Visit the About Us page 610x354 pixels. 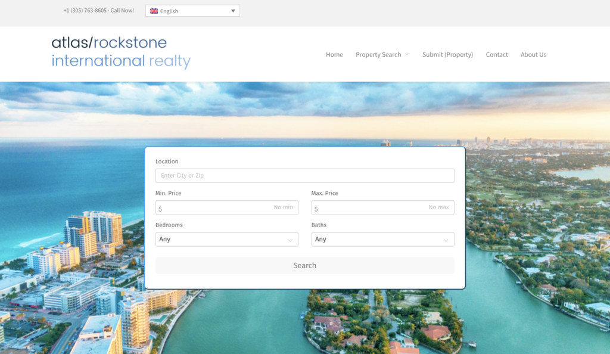tap(533, 54)
